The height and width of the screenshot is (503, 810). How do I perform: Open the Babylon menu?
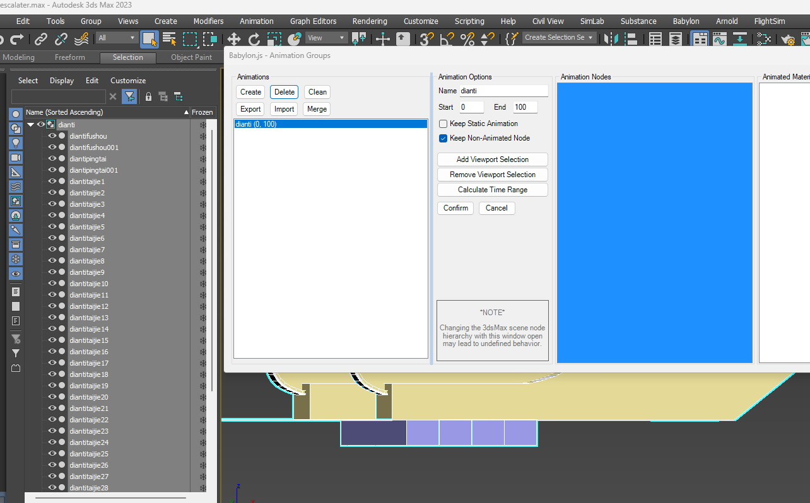pyautogui.click(x=686, y=21)
